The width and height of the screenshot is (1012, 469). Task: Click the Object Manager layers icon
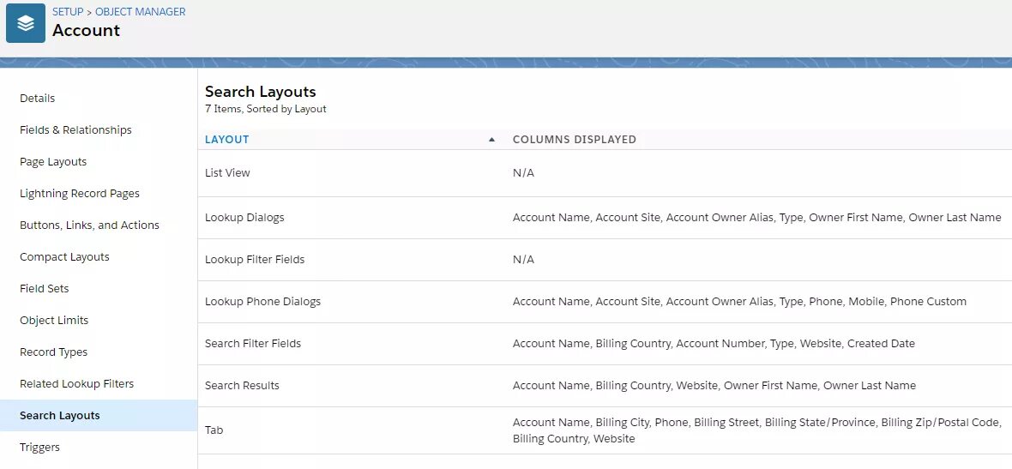coord(26,23)
